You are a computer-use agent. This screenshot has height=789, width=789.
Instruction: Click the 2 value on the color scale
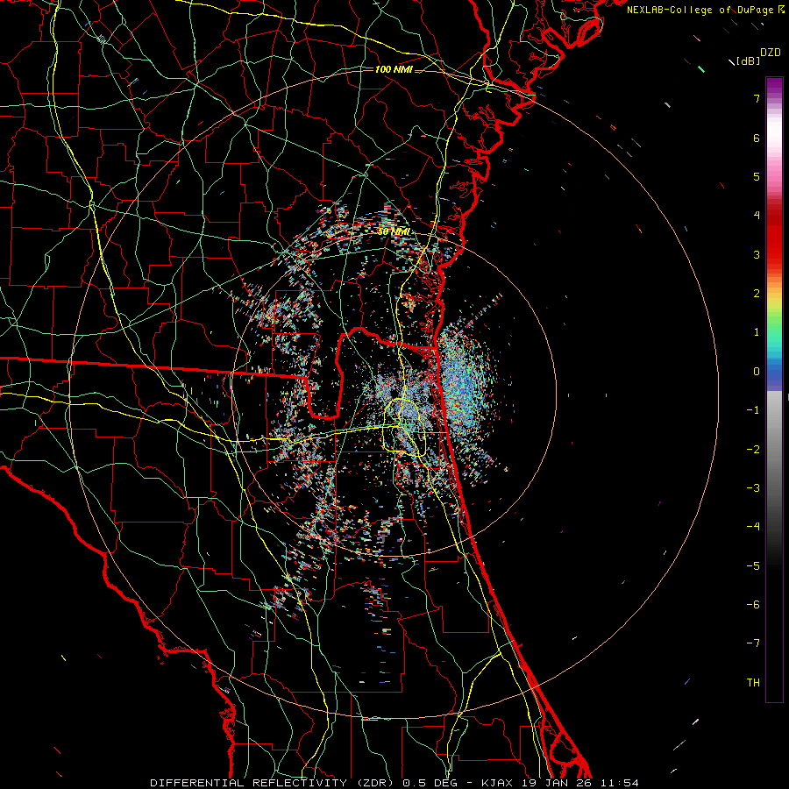pyautogui.click(x=757, y=294)
